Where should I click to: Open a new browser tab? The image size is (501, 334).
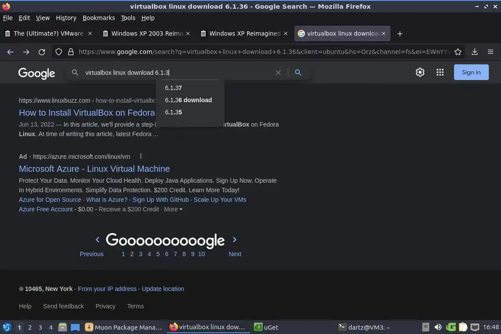400,33
